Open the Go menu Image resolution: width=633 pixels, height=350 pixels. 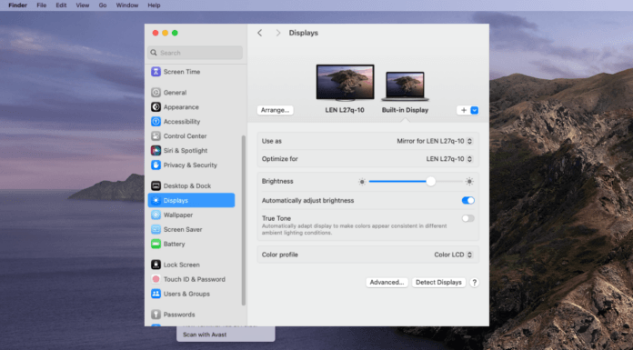pyautogui.click(x=103, y=5)
